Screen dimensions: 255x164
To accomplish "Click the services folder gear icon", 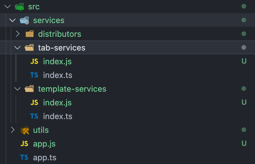I will click(x=24, y=20).
